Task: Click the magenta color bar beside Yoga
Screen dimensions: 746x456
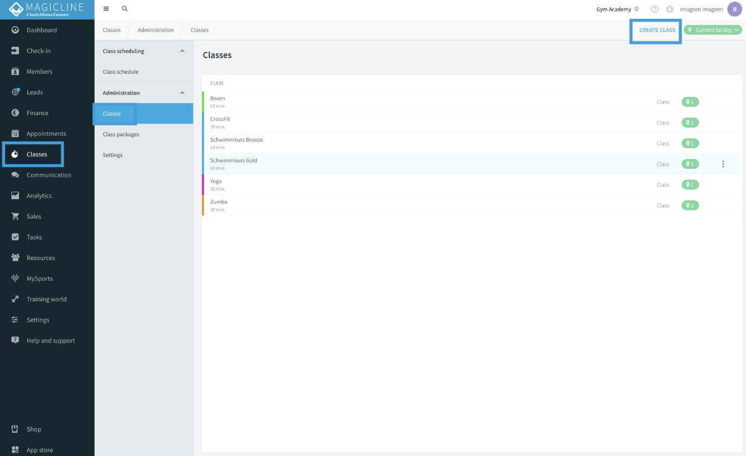Action: point(203,185)
